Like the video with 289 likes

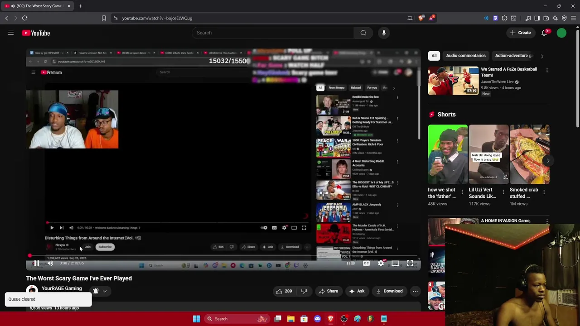[x=284, y=291]
